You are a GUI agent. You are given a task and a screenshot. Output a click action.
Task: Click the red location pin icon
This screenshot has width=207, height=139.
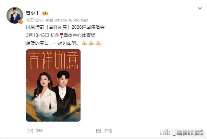pyautogui.click(x=61, y=35)
